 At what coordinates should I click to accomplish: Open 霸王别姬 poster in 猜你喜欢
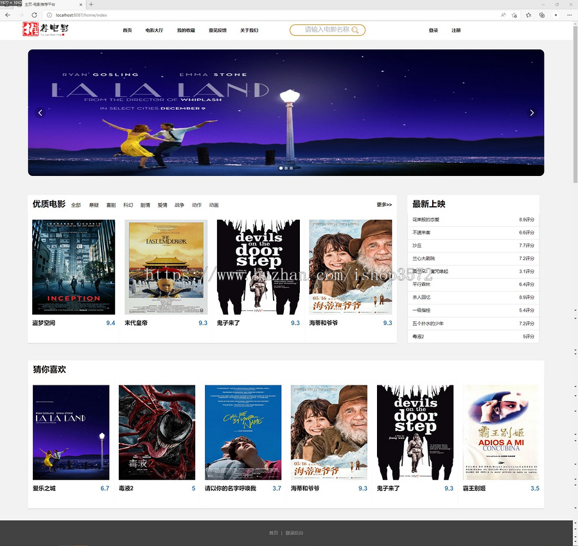pyautogui.click(x=501, y=432)
